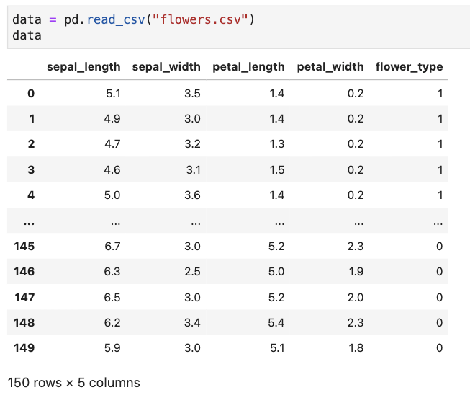Click row index 149
This screenshot has width=470, height=403.
point(24,347)
